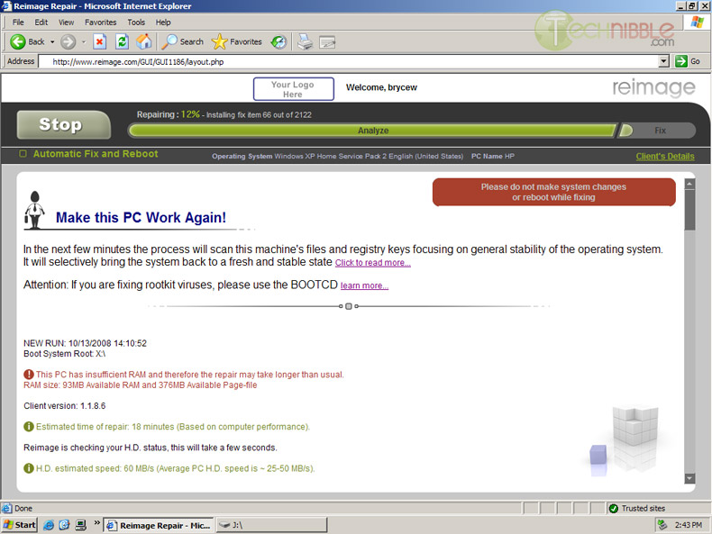
Task: Launch Internet Explorer from quick launch
Action: pos(49,525)
